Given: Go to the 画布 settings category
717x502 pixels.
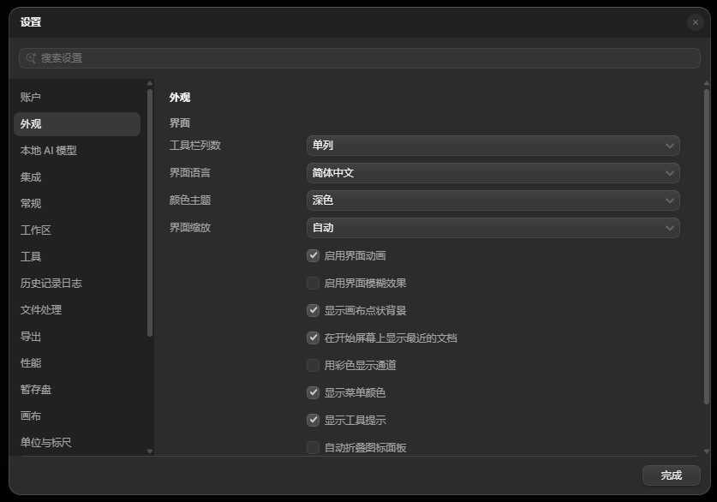Looking at the screenshot, I should [77, 416].
